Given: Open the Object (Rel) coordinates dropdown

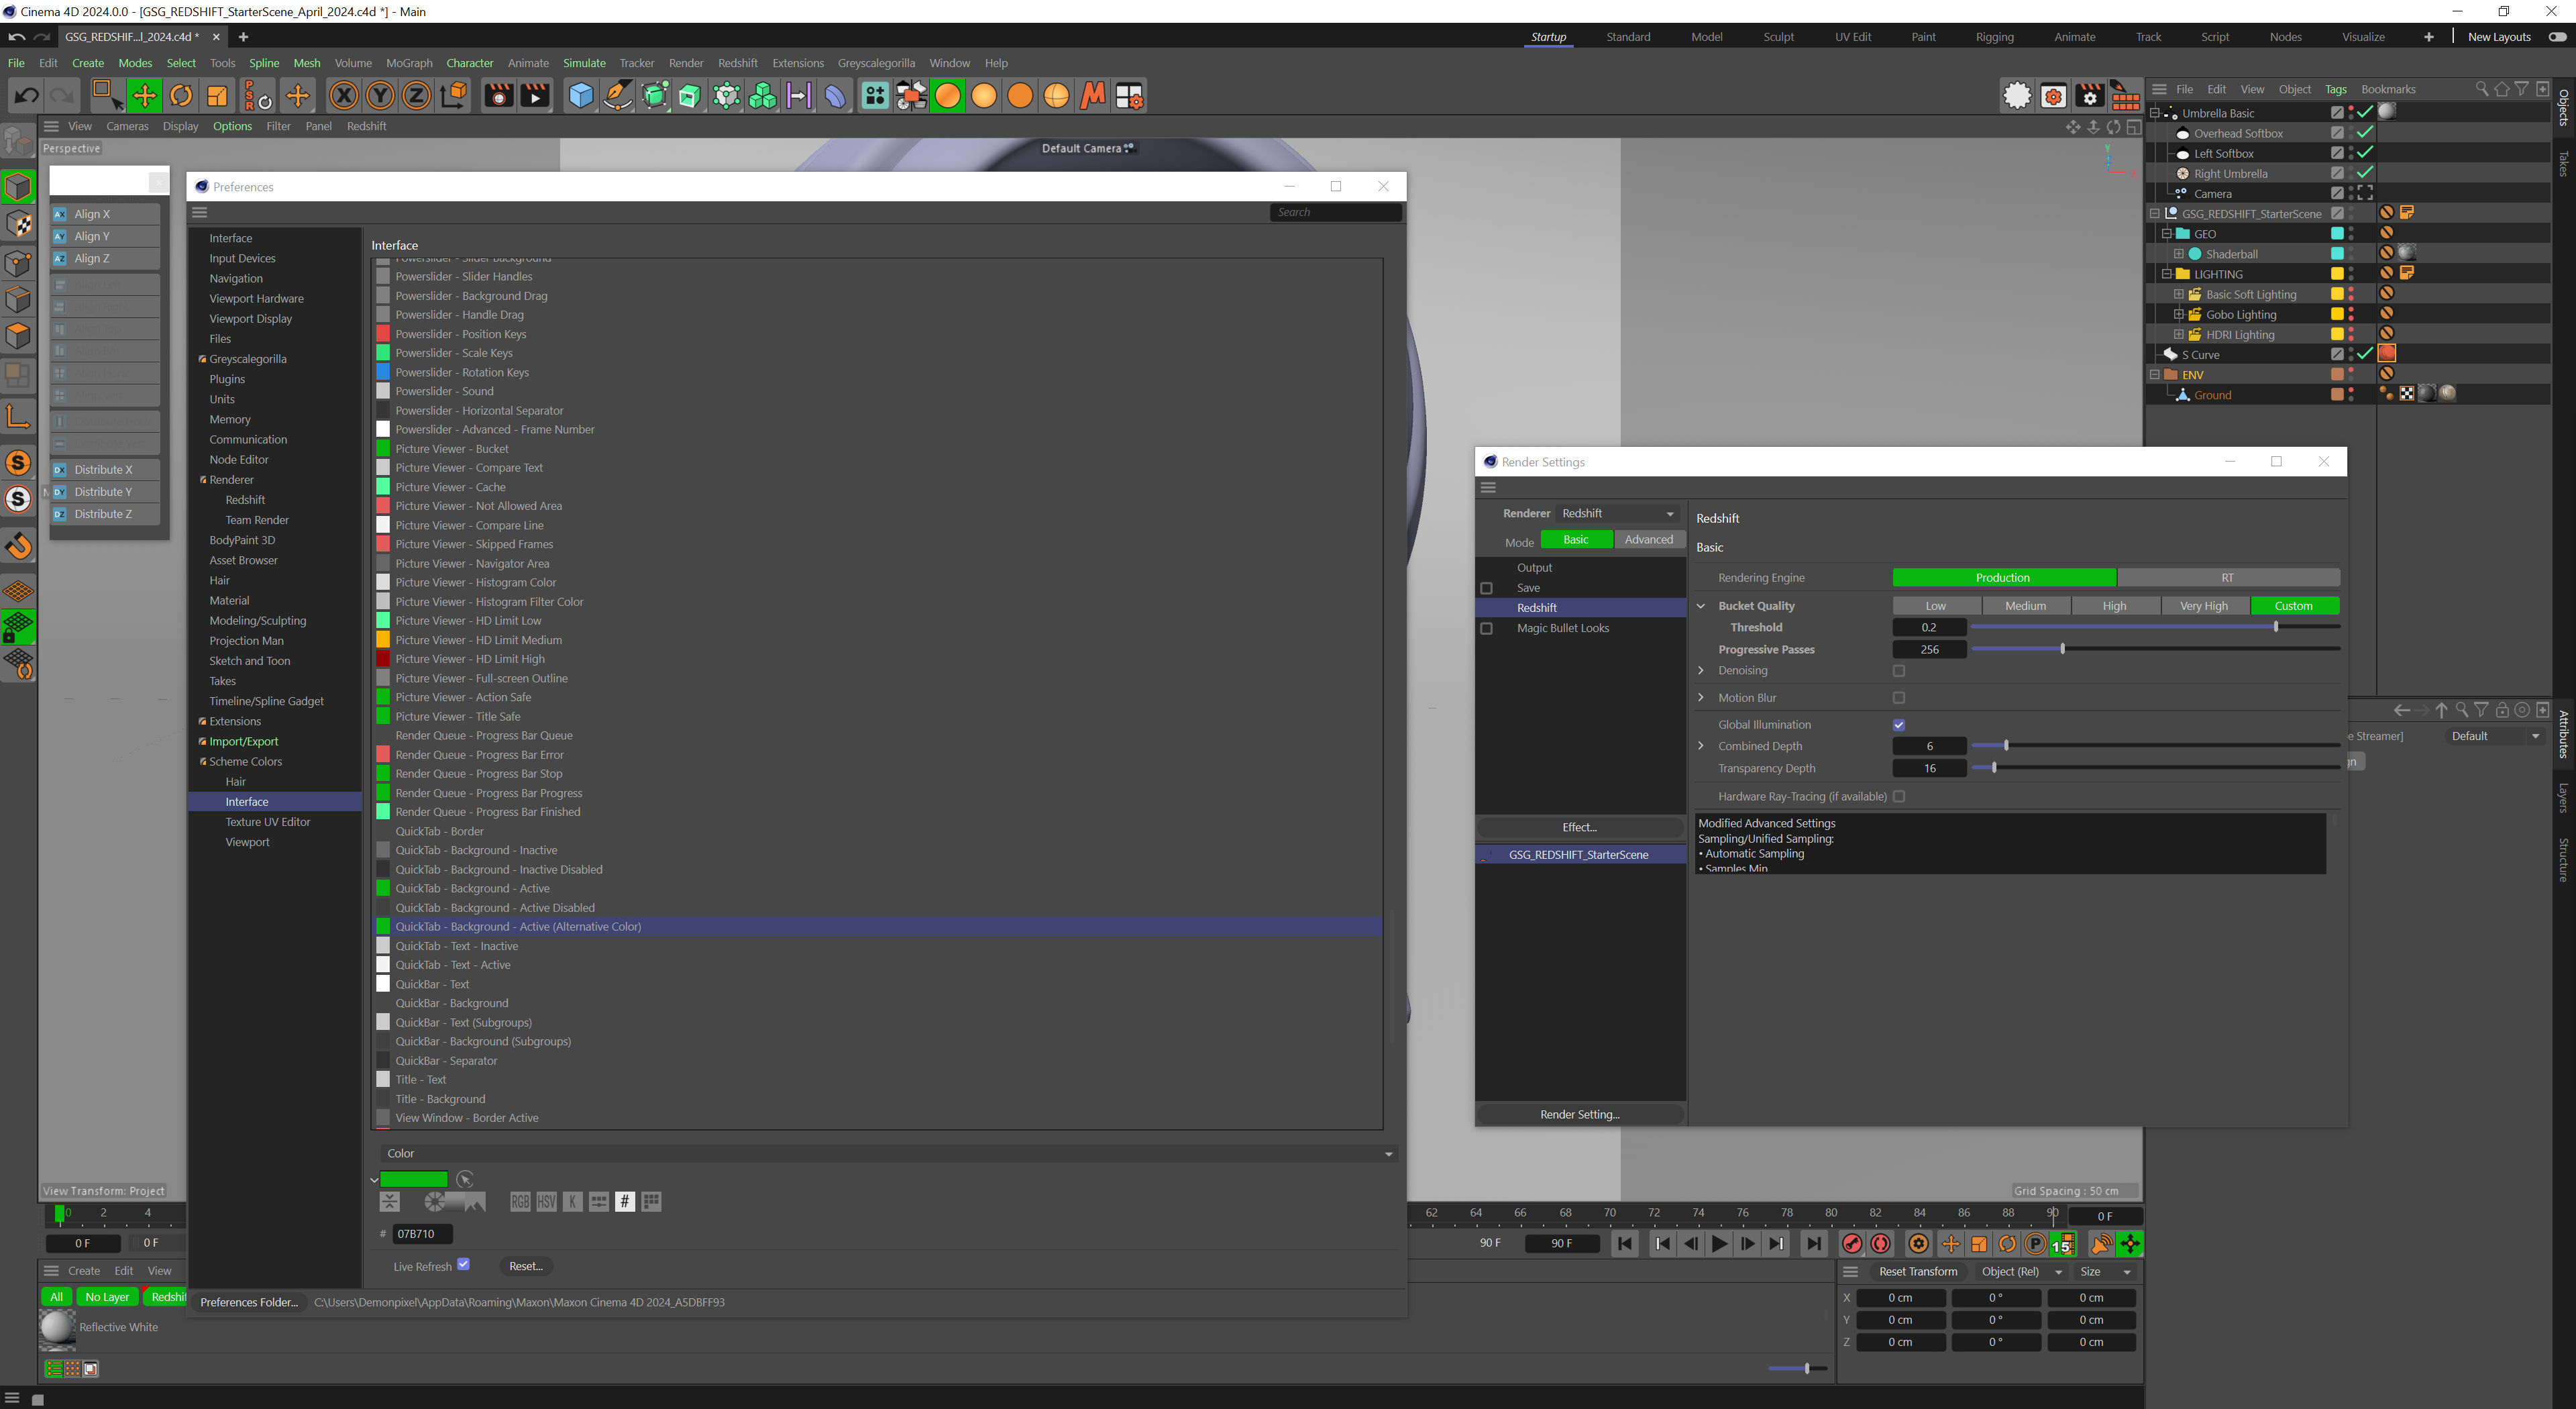Looking at the screenshot, I should pyautogui.click(x=2021, y=1272).
